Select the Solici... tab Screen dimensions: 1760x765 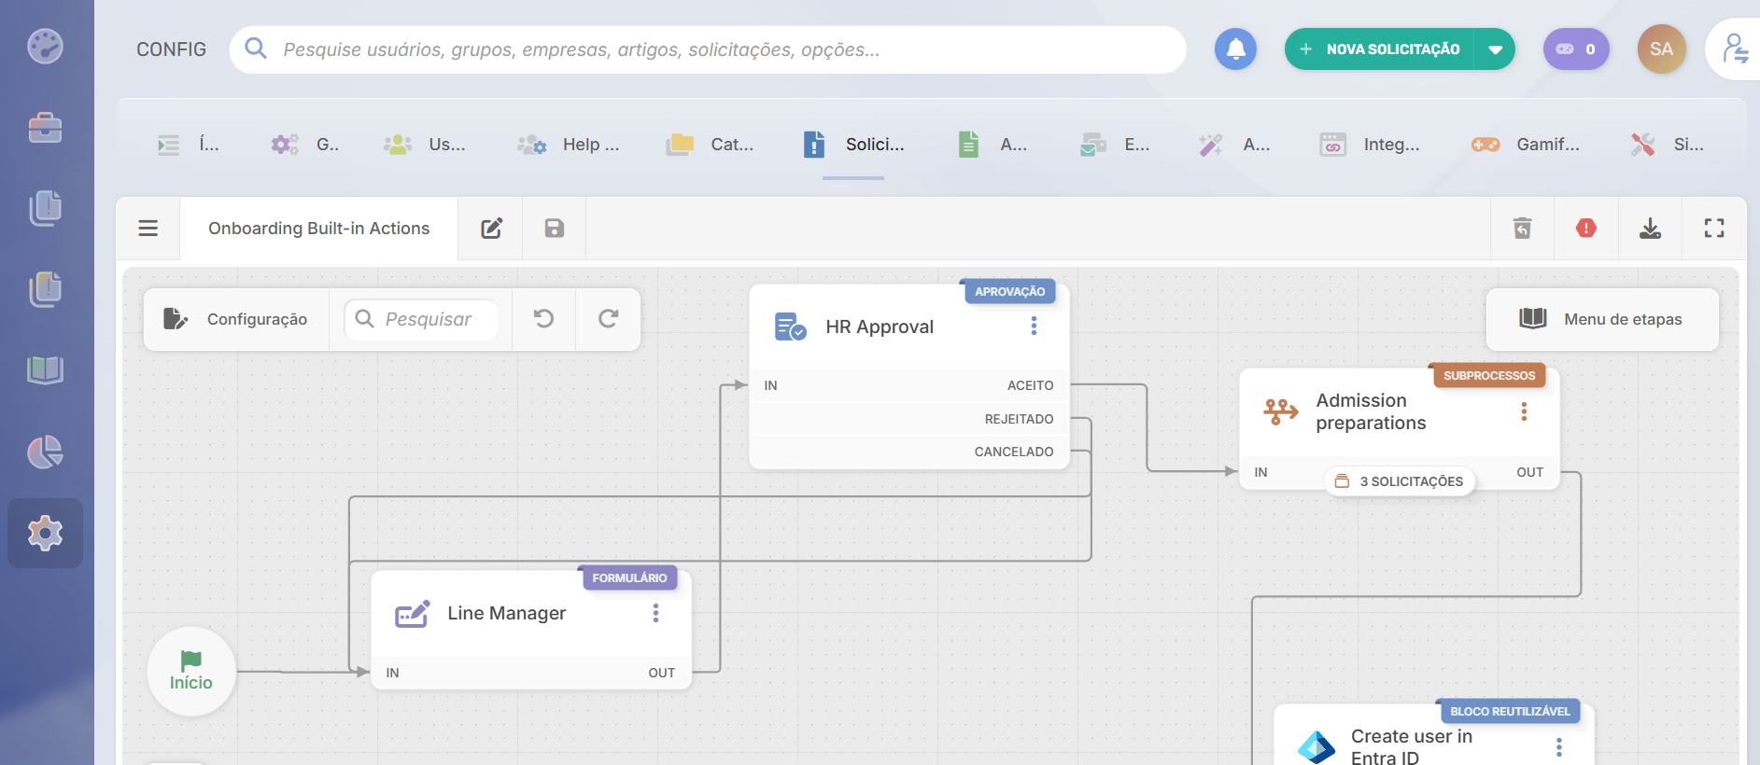tap(853, 145)
